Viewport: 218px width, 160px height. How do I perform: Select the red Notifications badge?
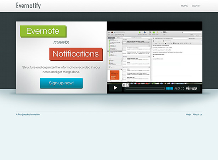point(76,54)
